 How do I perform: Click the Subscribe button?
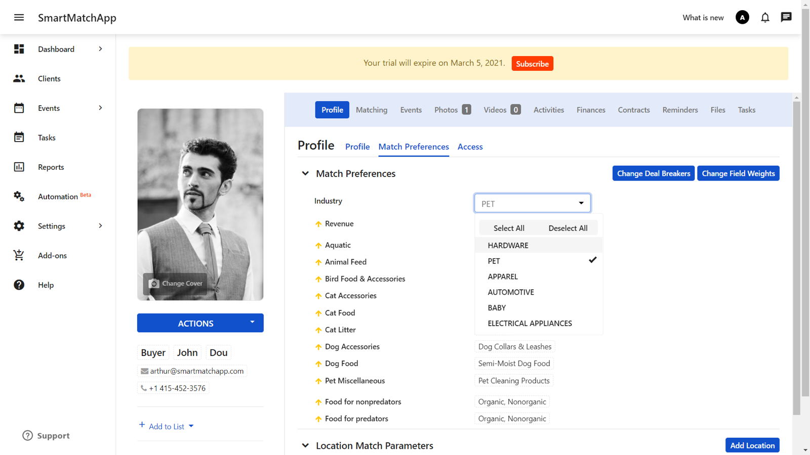532,64
